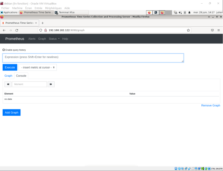
Task: Click the Remove Graph link
Action: [211, 105]
